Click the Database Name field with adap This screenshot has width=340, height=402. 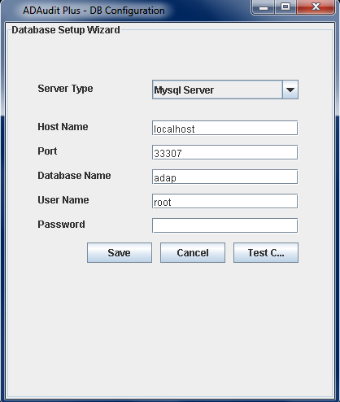tap(224, 177)
